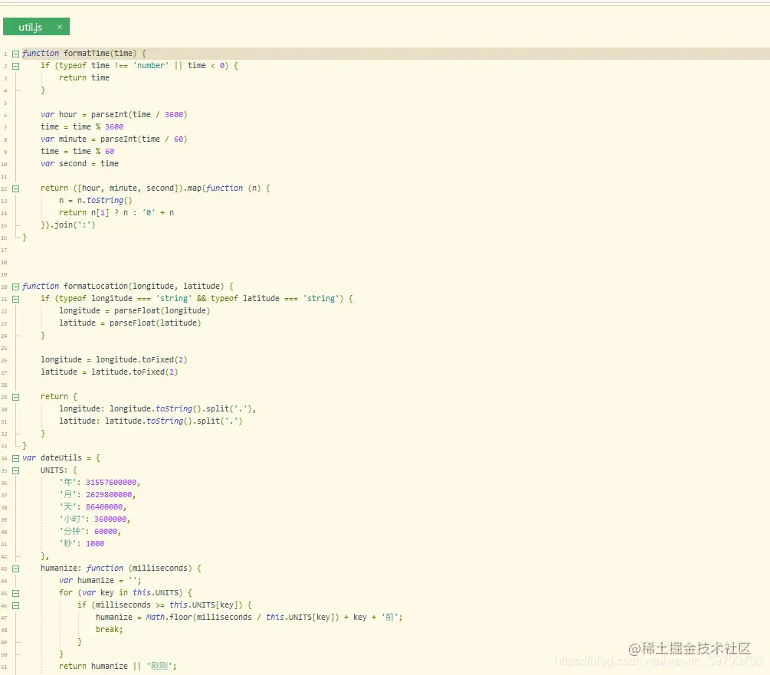Click the value 31557600000
The image size is (770, 675).
111,483
